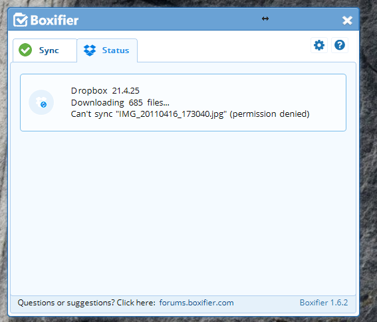Open the forums.boxifier.com link
The height and width of the screenshot is (322, 377).
196,303
